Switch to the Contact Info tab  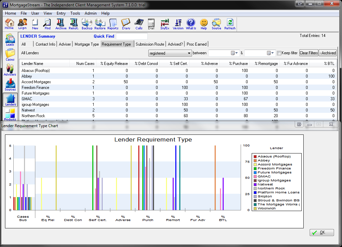(45, 44)
